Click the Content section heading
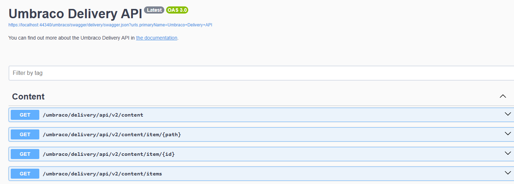 pyautogui.click(x=28, y=97)
